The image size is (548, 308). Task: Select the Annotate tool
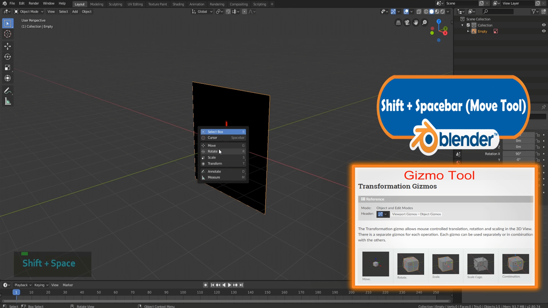8,90
